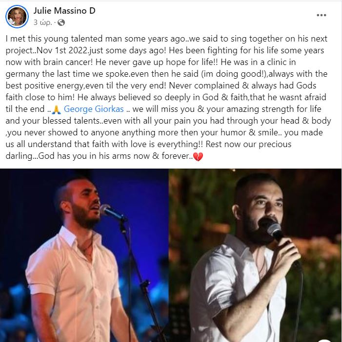Open the right photo with garden background
This screenshot has height=342, width=342.
[x=256, y=256]
